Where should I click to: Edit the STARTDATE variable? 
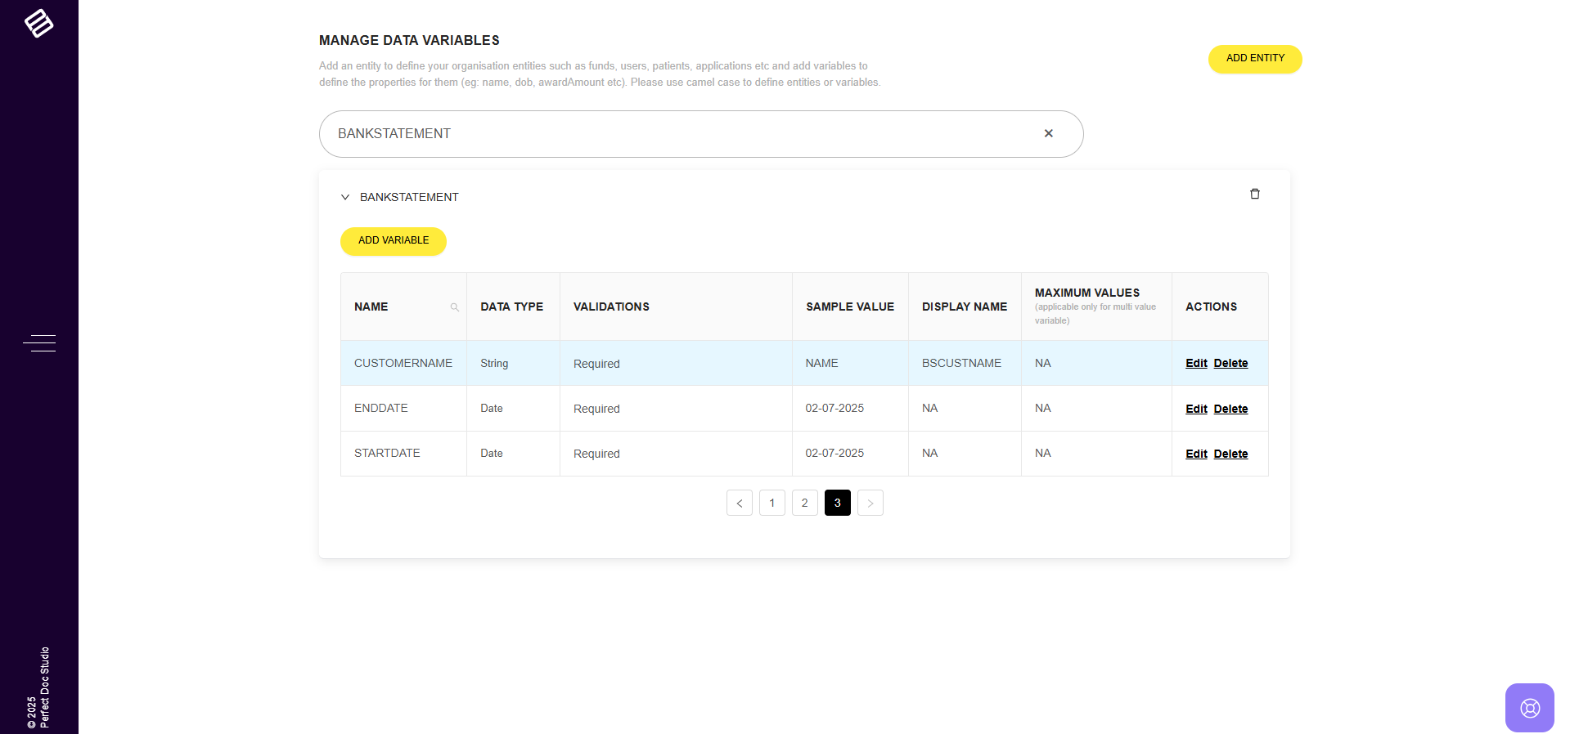tap(1195, 454)
